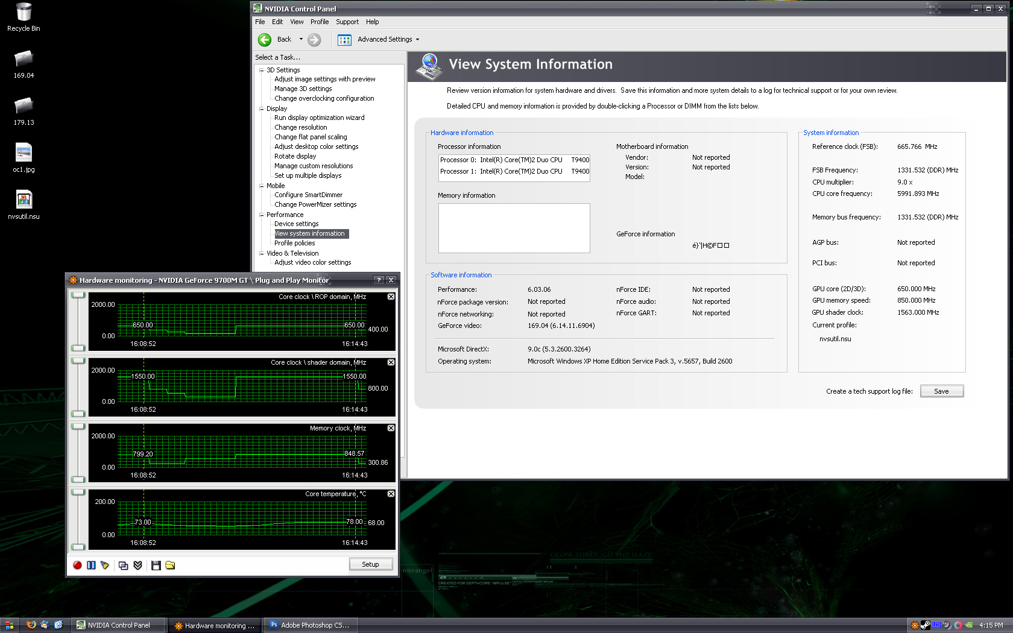Open the Support menu
The height and width of the screenshot is (633, 1013).
click(347, 22)
